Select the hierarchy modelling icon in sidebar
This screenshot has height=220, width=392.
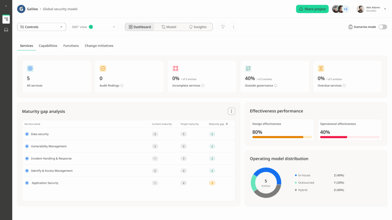pyautogui.click(x=6, y=19)
